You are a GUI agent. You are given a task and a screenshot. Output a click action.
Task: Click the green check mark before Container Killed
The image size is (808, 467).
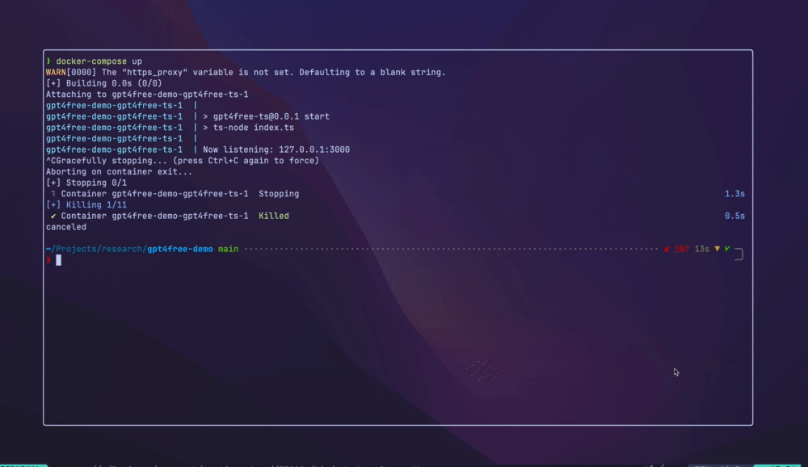(x=53, y=216)
